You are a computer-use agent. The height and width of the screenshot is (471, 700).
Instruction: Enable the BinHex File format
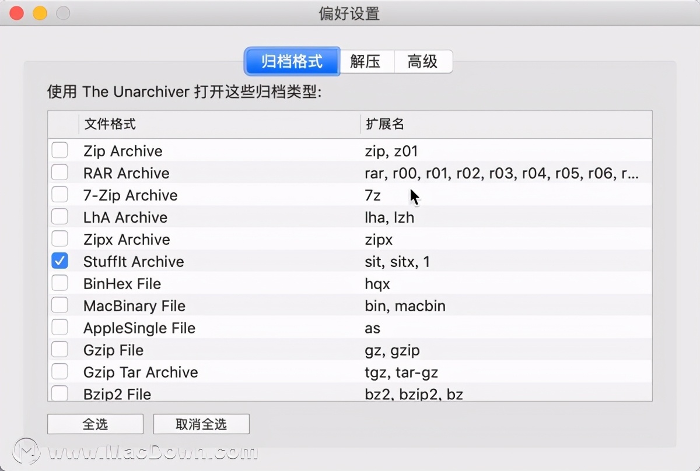tap(60, 283)
